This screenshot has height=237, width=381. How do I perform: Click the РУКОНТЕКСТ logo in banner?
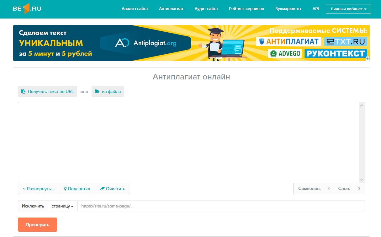coord(336,54)
